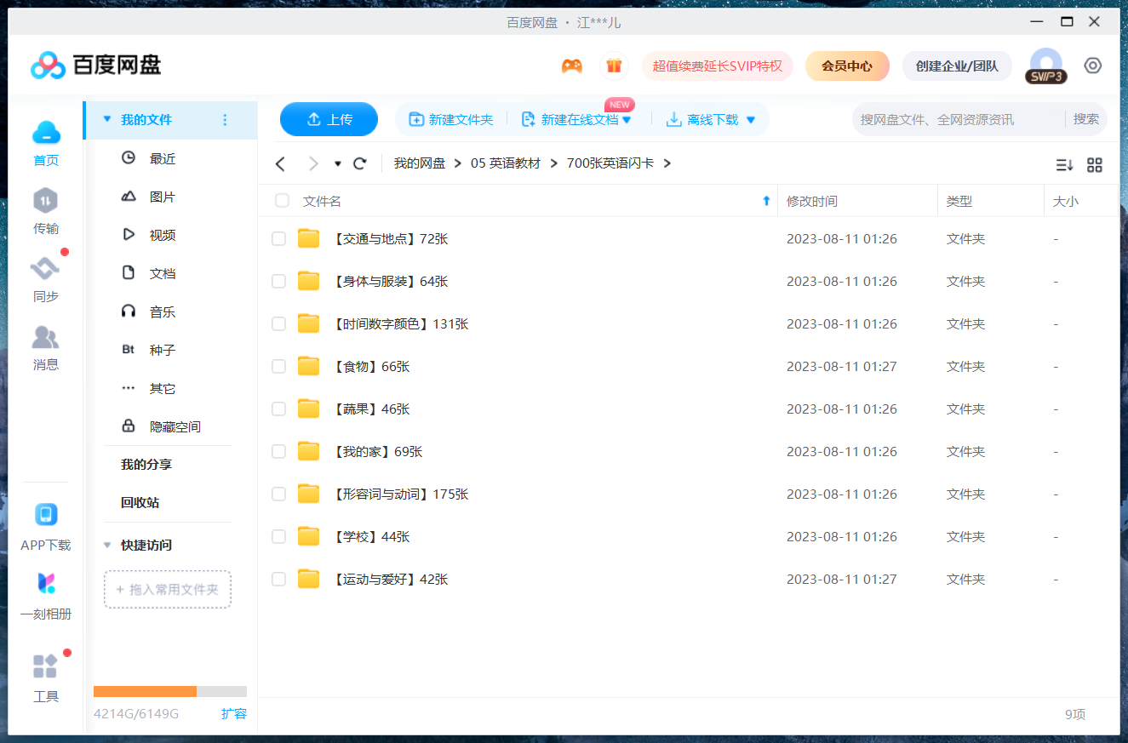Open the 图片 (Pictures) category in sidebar
Image resolution: width=1128 pixels, height=743 pixels.
[162, 196]
